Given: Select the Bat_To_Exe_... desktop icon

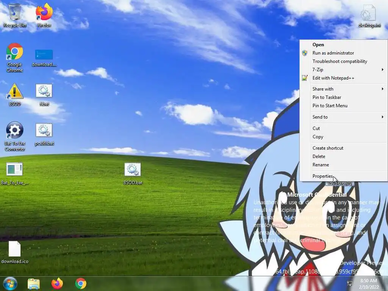Looking at the screenshot, I should click(x=15, y=174).
